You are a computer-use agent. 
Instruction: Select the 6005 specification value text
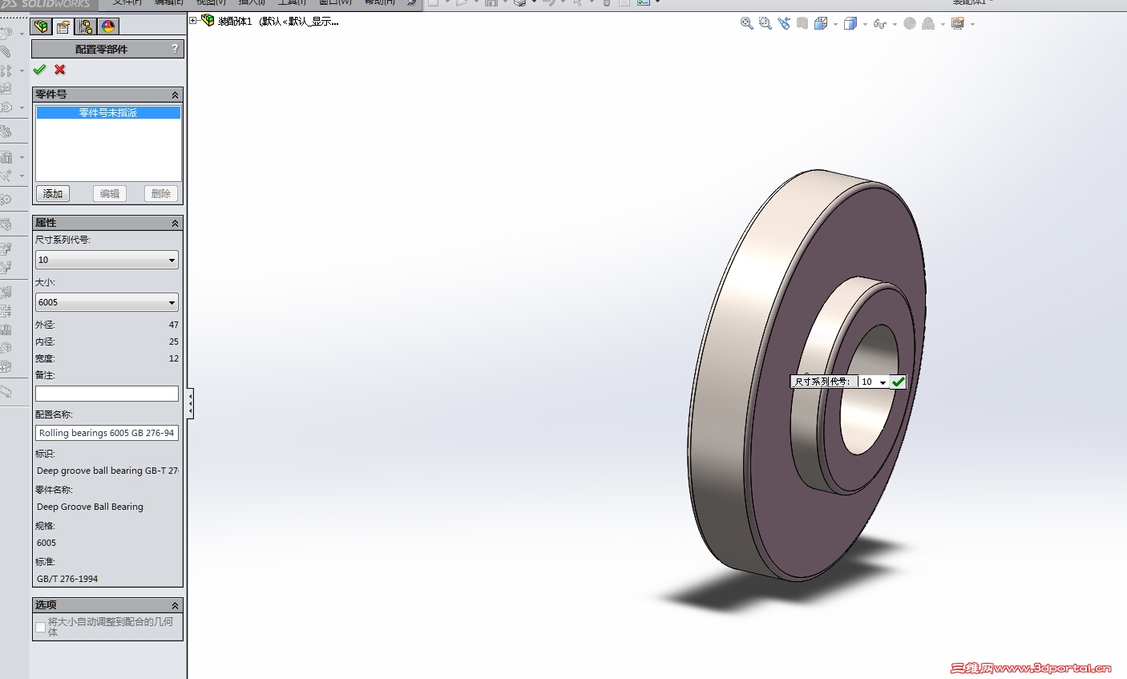(x=46, y=543)
